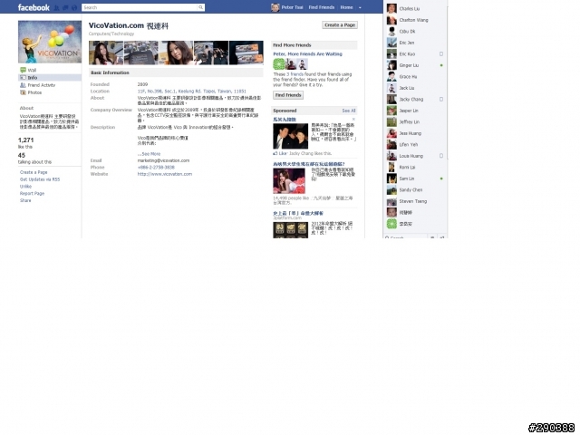Click the Friend Activity people icon
Image resolution: width=580 pixels, height=435 pixels.
pos(23,85)
